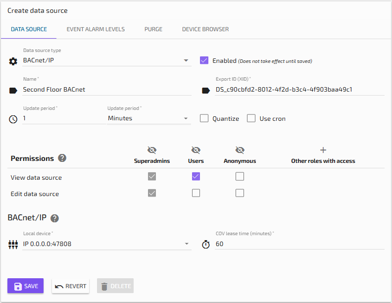This screenshot has width=392, height=303.
Task: Click the Save button
Action: point(25,286)
